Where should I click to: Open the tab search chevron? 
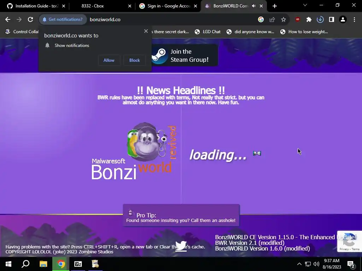point(305,5)
